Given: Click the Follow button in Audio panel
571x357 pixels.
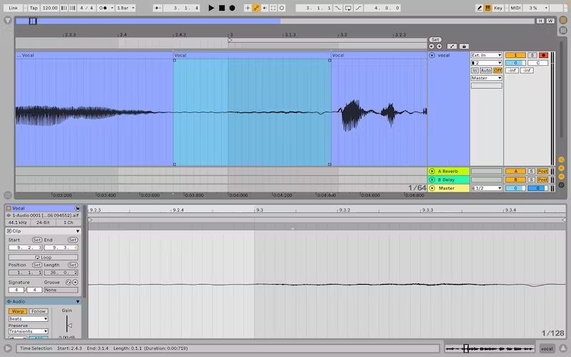Looking at the screenshot, I should tap(38, 311).
